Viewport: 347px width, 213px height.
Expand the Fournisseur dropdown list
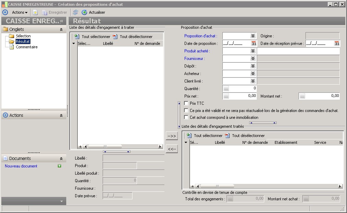point(253,59)
